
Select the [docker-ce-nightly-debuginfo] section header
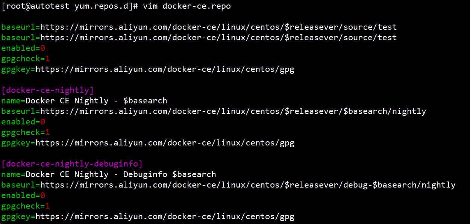pos(72,164)
